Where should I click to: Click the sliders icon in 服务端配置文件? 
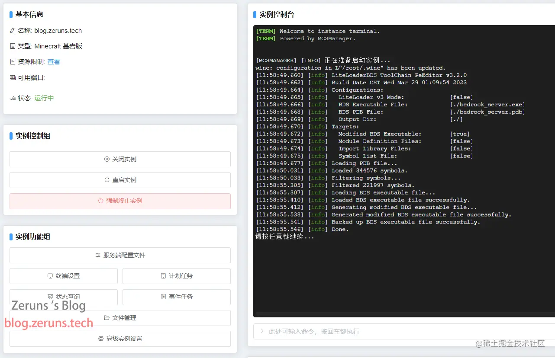click(98, 256)
